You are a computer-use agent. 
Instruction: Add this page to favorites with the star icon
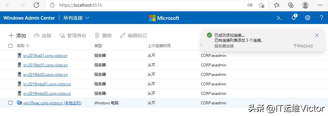point(261,5)
